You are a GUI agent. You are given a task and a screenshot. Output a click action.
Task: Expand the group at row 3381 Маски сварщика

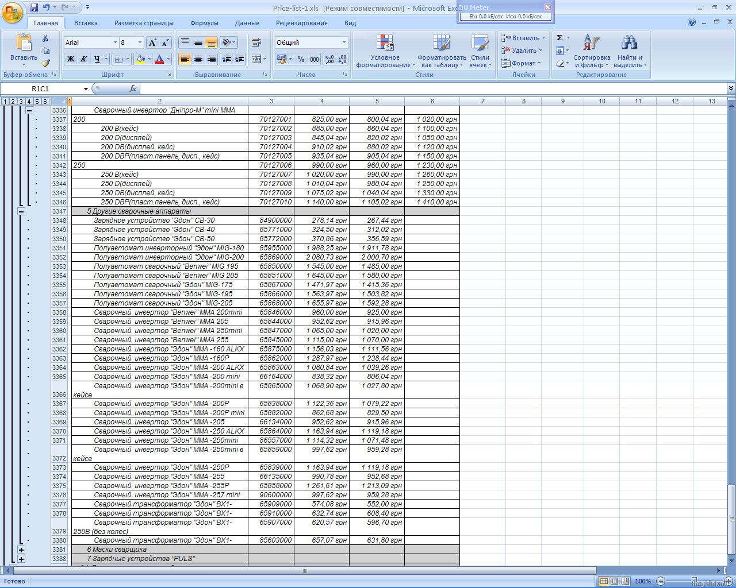point(21,550)
